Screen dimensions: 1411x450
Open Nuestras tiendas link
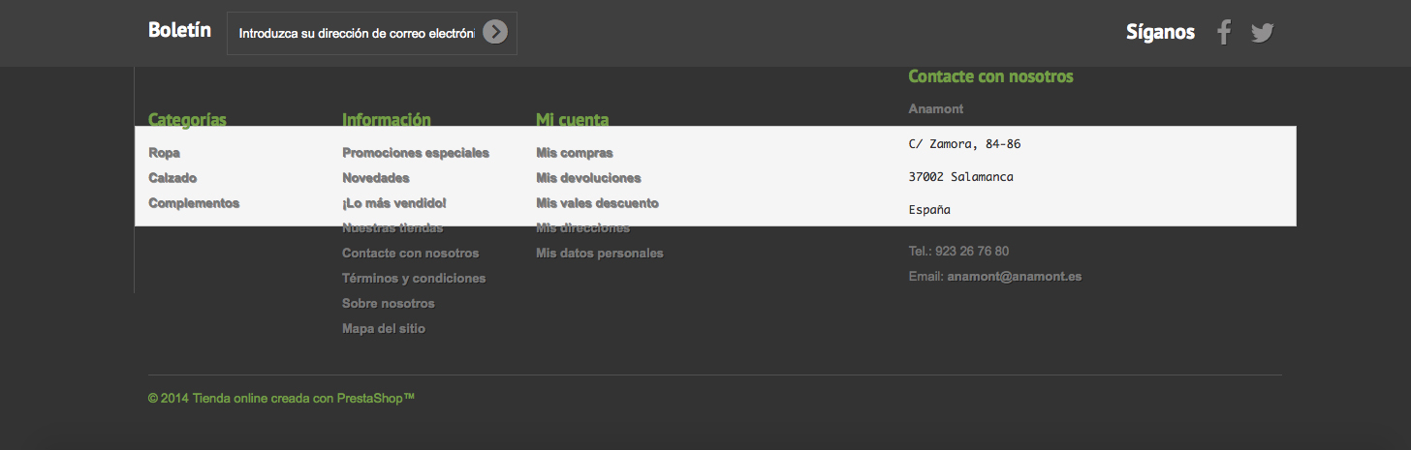[392, 228]
